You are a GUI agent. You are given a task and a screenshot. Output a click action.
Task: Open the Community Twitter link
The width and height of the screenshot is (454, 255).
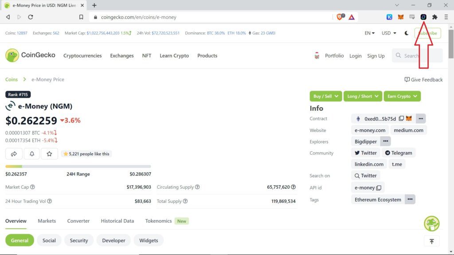pos(366,153)
